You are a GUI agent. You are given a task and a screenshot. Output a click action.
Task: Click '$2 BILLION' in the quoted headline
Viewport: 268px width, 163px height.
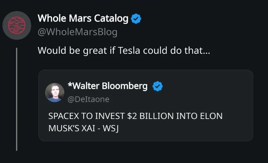150,116
